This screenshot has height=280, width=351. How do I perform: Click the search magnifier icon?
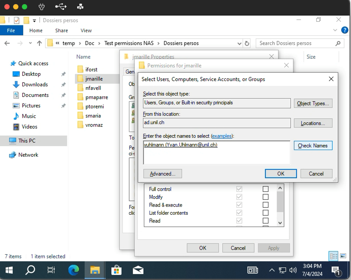(338, 43)
